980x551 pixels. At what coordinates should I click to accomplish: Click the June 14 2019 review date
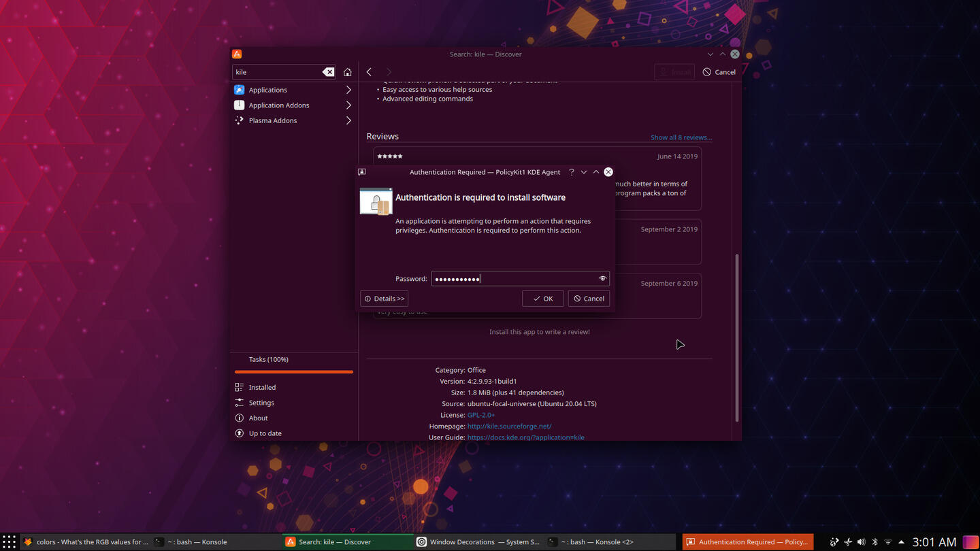tap(677, 156)
